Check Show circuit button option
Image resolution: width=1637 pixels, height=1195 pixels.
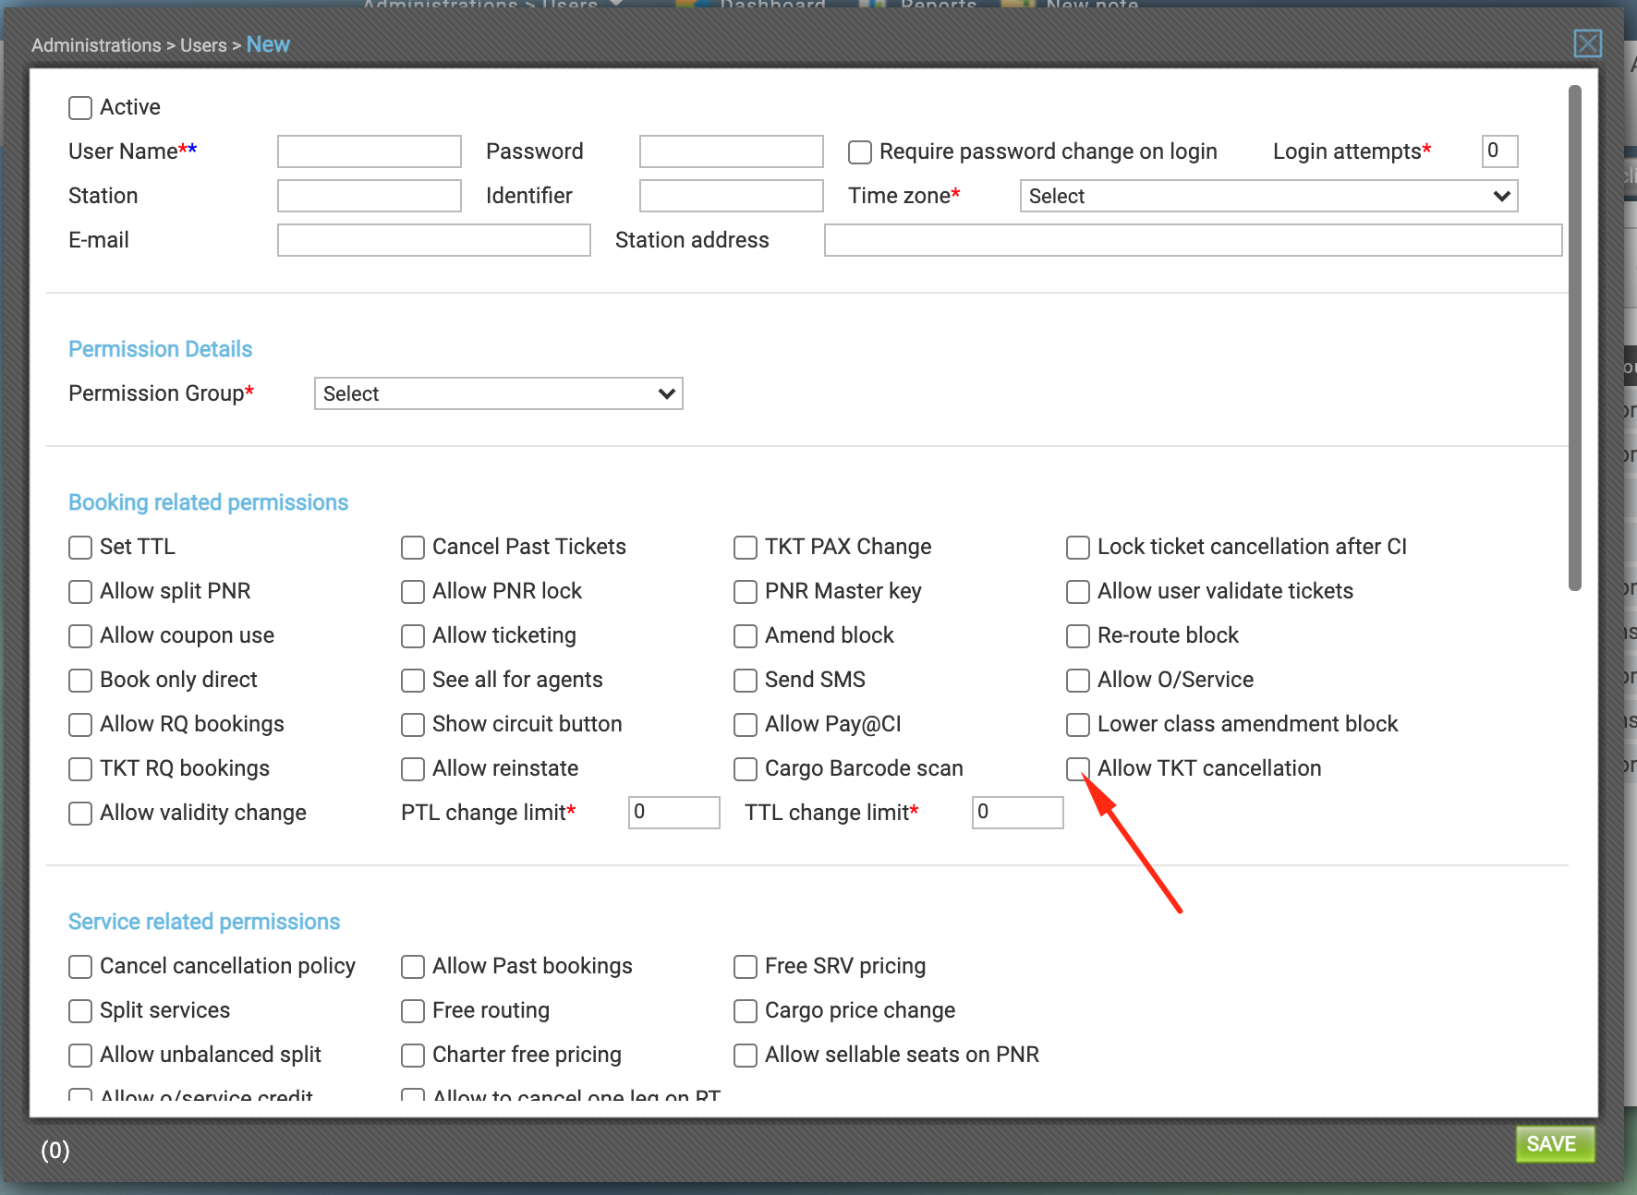coord(413,725)
